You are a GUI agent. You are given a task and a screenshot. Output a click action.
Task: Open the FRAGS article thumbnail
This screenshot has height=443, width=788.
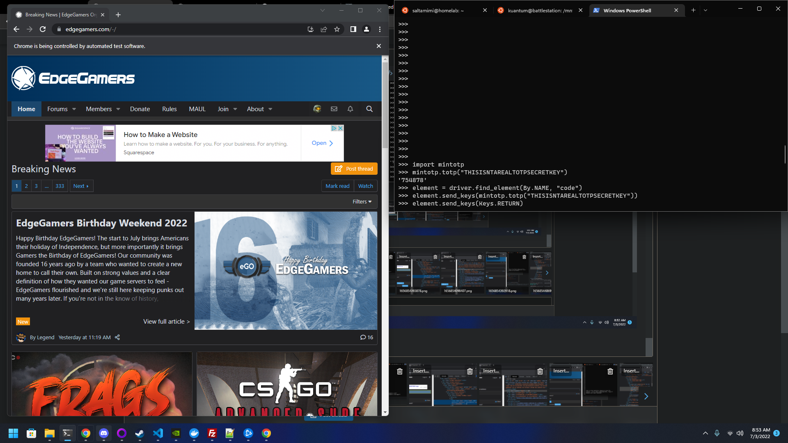(102, 384)
